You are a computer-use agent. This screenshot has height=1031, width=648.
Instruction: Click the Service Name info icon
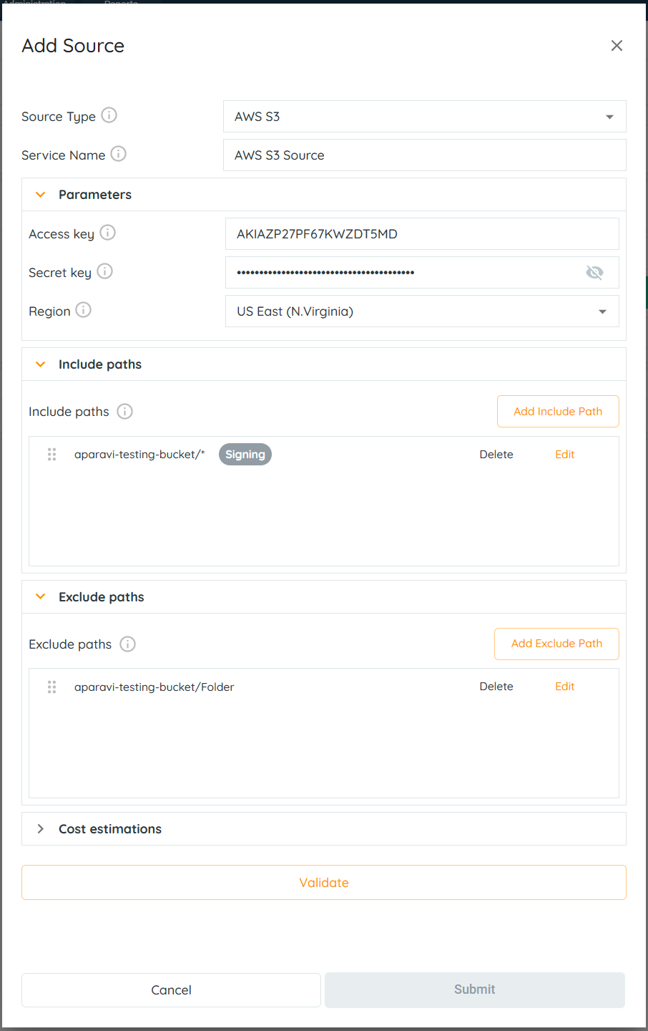pos(119,154)
